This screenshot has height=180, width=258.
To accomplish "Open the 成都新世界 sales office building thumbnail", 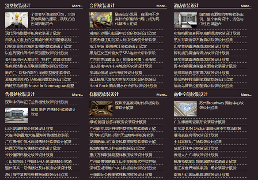I will point(17,116).
